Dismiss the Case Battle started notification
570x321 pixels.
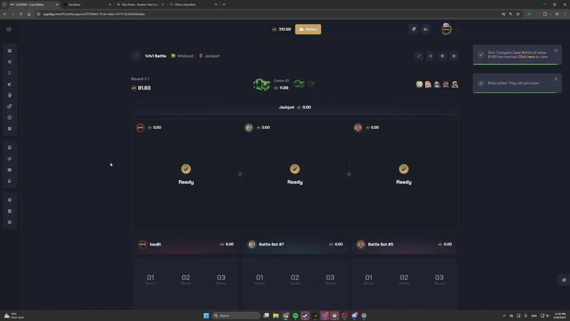pos(556,50)
